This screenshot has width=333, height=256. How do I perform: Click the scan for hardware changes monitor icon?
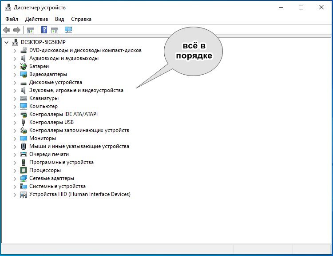[x=68, y=30]
